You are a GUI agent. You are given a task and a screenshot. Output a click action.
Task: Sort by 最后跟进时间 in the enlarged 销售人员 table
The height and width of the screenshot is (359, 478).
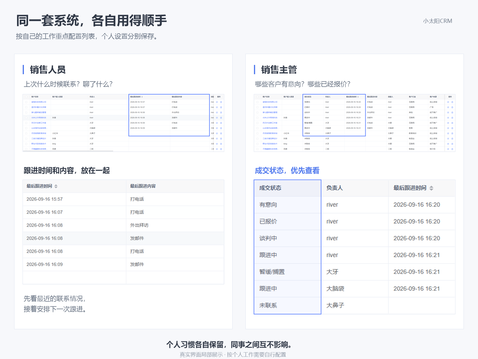pyautogui.click(x=56, y=186)
